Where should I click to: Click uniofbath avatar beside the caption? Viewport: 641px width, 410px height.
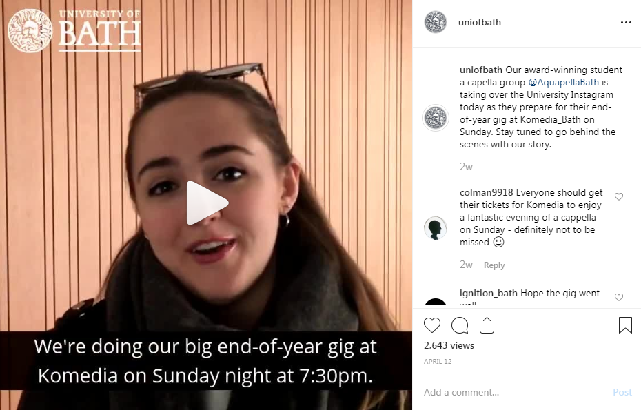(436, 118)
